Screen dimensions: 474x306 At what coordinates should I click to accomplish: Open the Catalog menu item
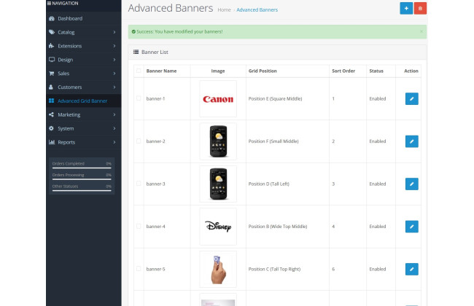coord(84,32)
